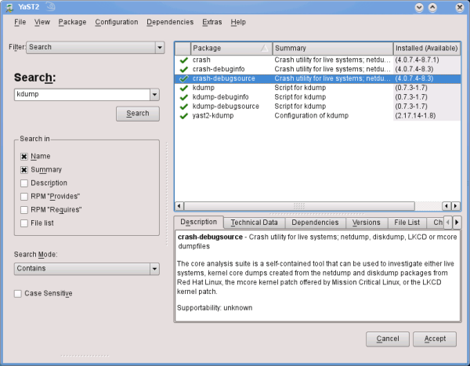Click status icon for kdump-debugsource
The image size is (470, 366).
click(x=183, y=106)
